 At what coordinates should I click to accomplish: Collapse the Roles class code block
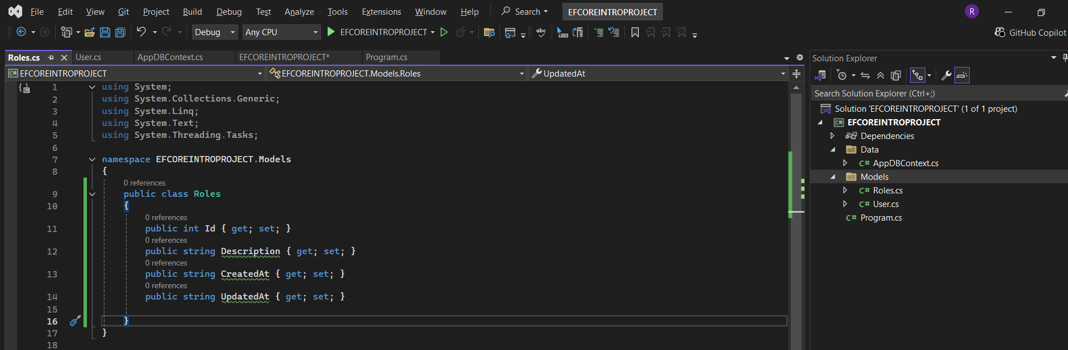[x=92, y=194]
